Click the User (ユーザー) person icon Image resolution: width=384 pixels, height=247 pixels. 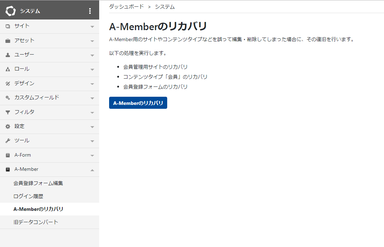tap(8, 55)
